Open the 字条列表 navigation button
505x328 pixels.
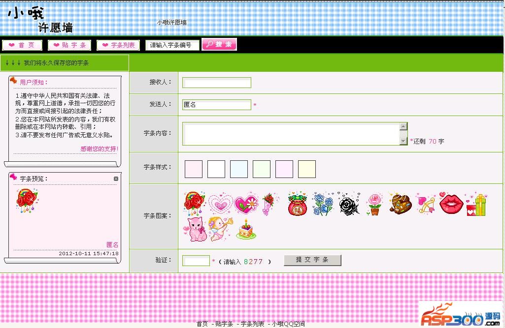(118, 45)
